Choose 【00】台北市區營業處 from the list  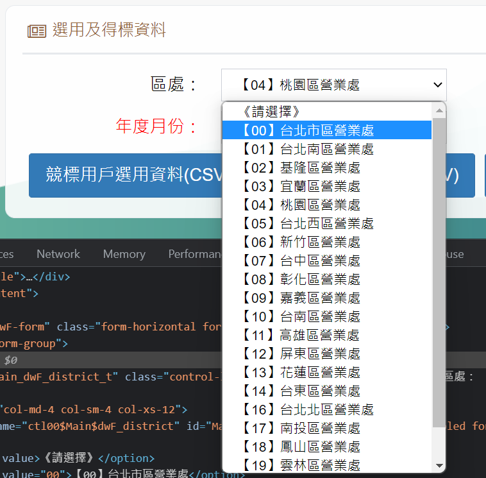(327, 130)
